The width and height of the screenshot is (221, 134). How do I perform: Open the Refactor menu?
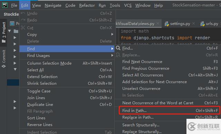(87, 6)
